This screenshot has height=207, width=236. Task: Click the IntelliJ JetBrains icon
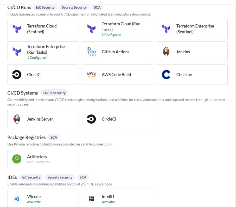point(91,199)
